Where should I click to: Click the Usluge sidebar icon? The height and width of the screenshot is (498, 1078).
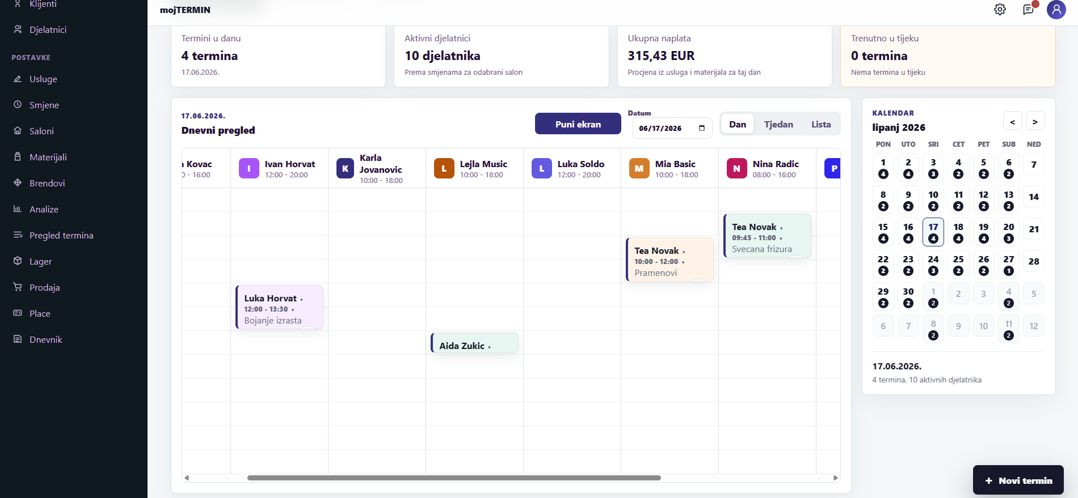(18, 79)
